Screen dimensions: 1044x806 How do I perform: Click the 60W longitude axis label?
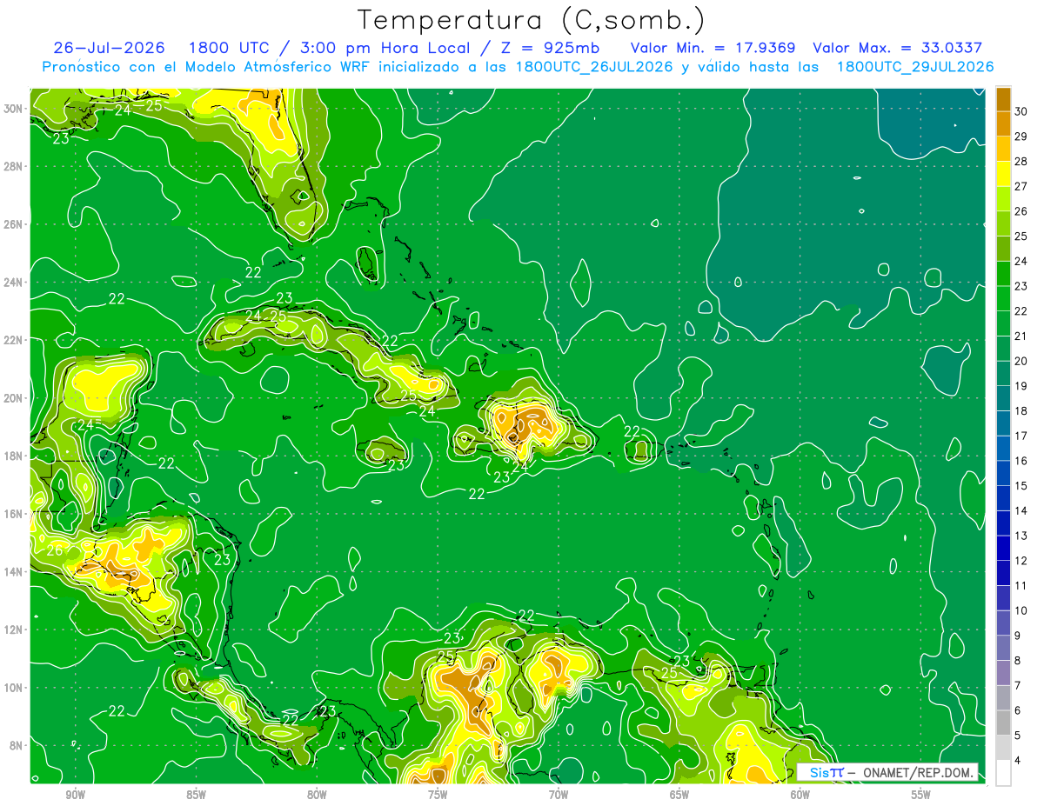(800, 795)
